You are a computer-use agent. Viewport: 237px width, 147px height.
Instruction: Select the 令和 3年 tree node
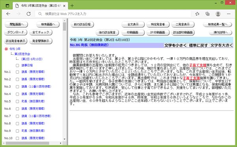point(15,49)
